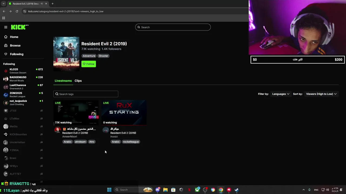Screen dimensions: 346x194
Task: Open the AmeerMzori stream thumbnail with 7.1K watching
Action: 76,113
